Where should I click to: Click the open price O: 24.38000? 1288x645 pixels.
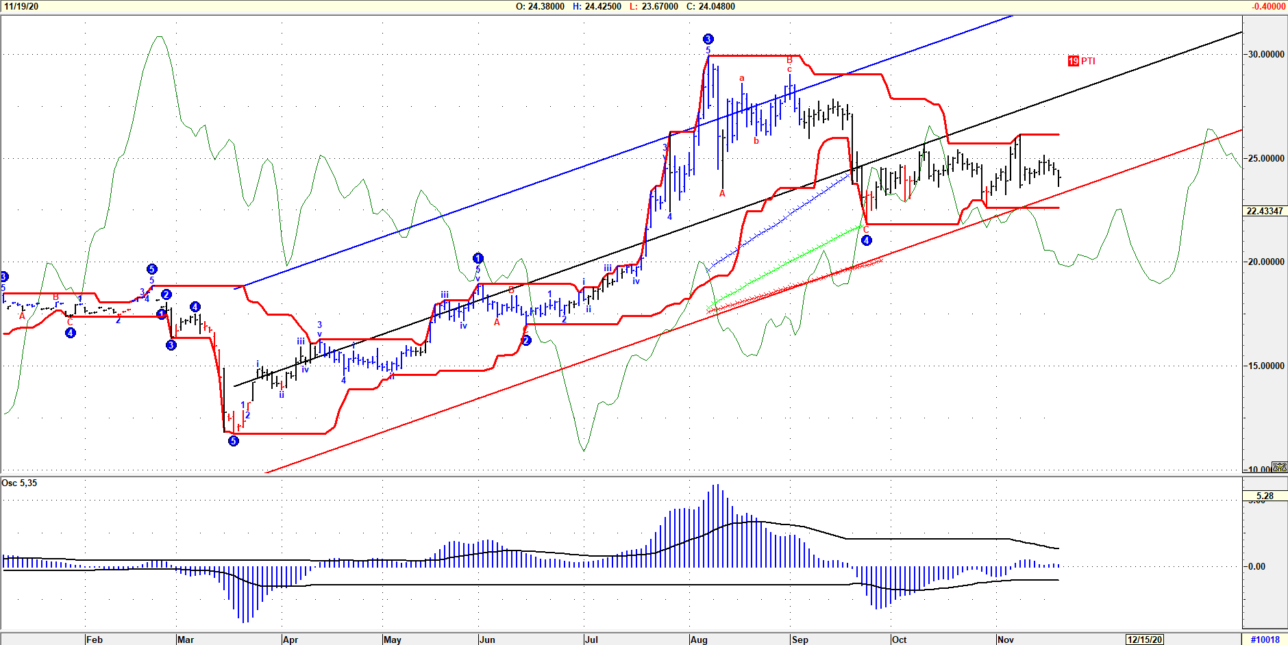(x=540, y=6)
